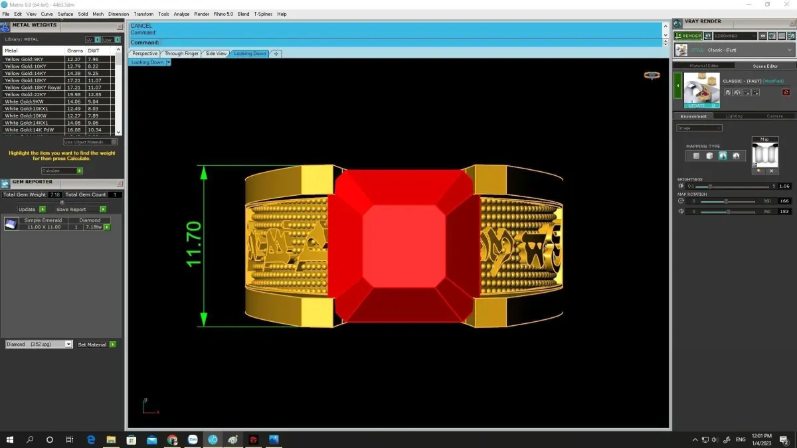Switch to the Through Finger viewport tab
The width and height of the screenshot is (797, 448).
[182, 54]
